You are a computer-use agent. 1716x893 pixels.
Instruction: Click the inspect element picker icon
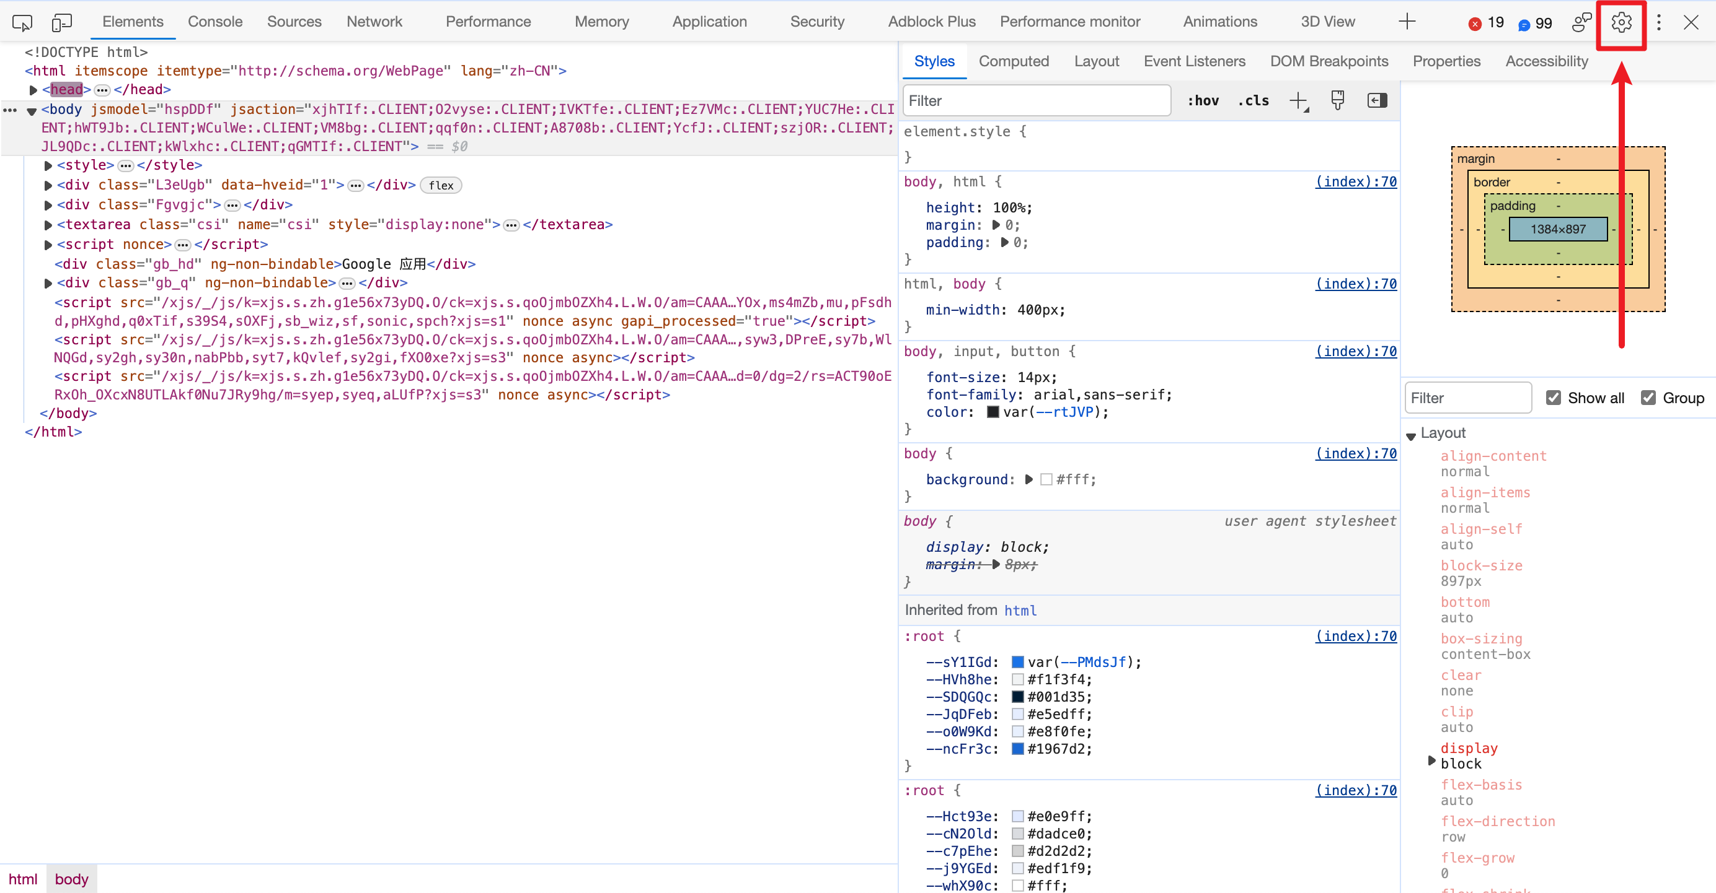[22, 24]
